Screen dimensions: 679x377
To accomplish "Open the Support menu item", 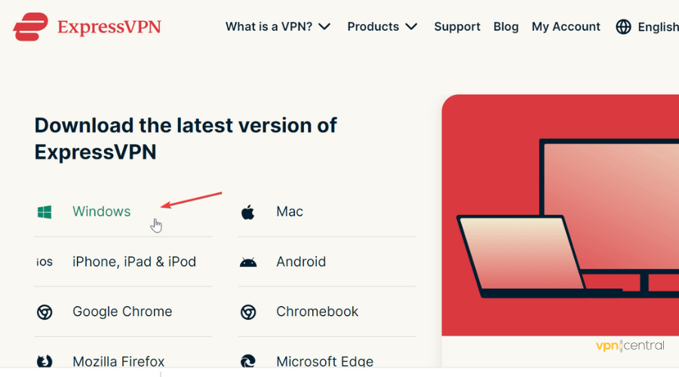I will pos(456,26).
